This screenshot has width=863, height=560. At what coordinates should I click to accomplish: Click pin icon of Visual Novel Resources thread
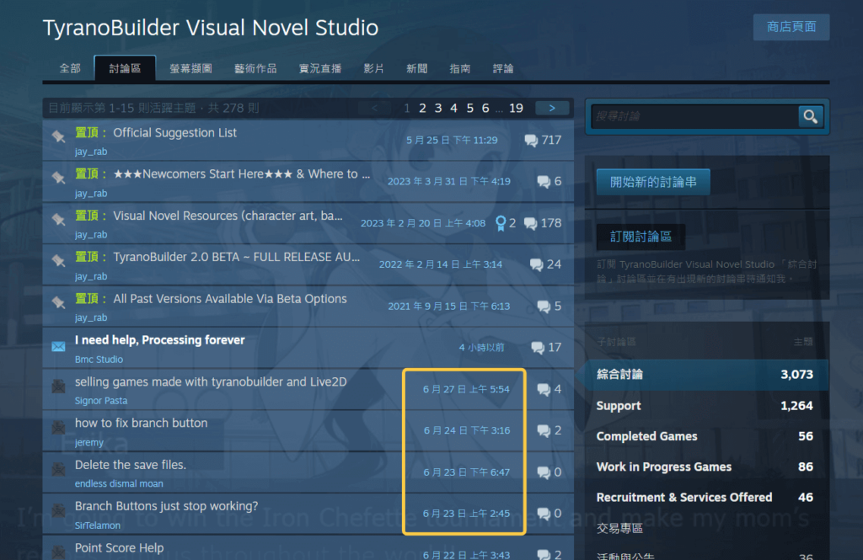[58, 220]
